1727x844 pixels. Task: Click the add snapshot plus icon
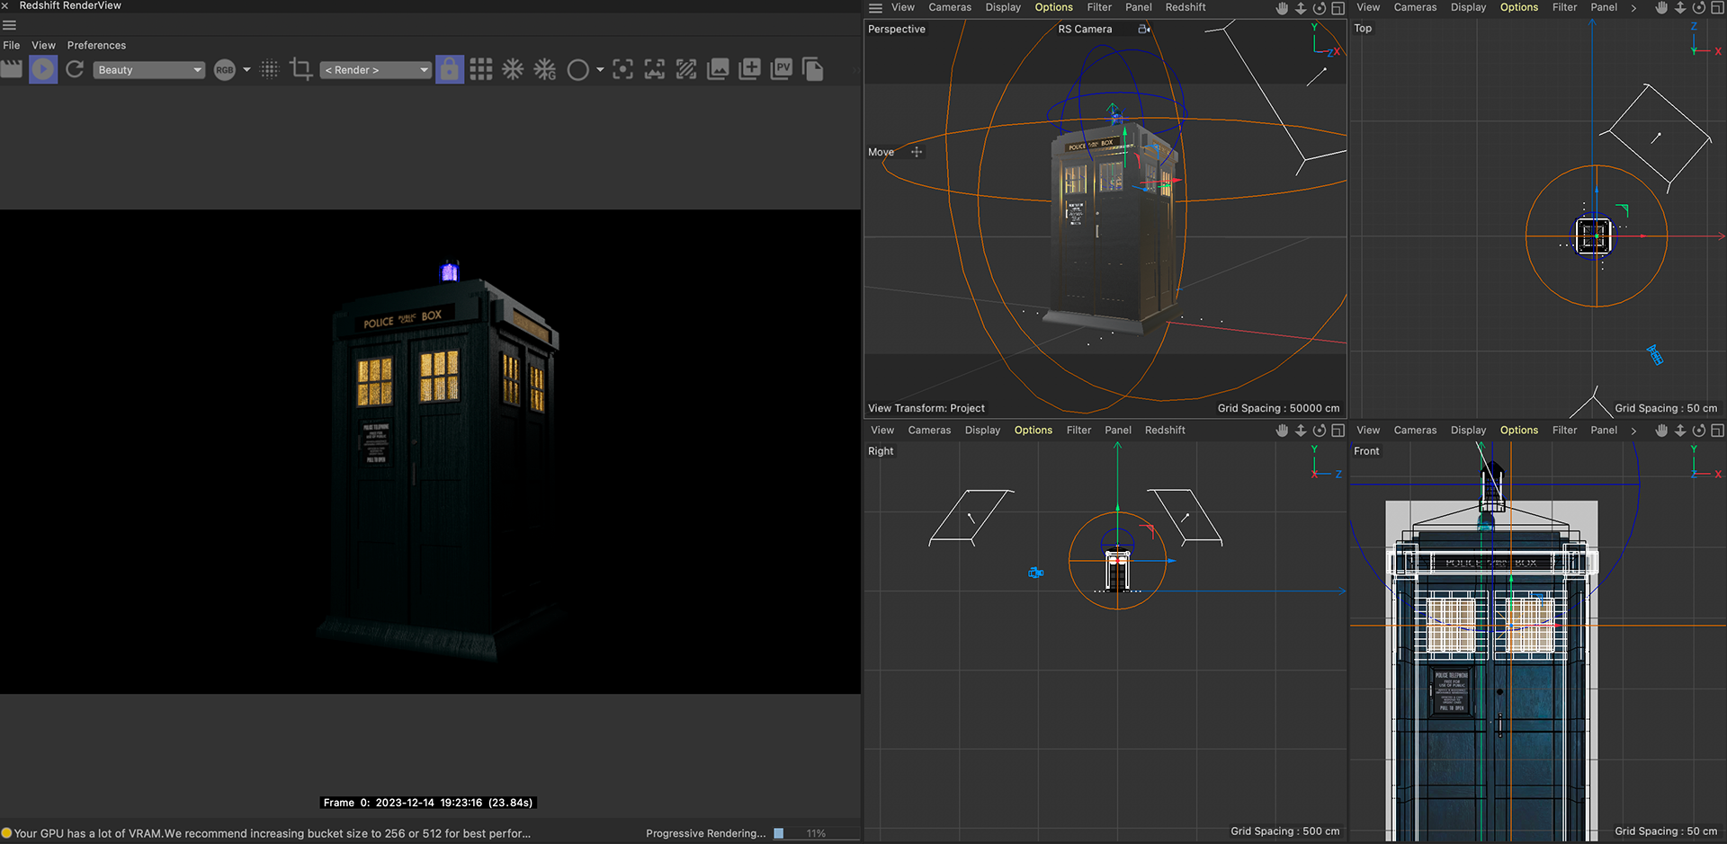click(749, 69)
